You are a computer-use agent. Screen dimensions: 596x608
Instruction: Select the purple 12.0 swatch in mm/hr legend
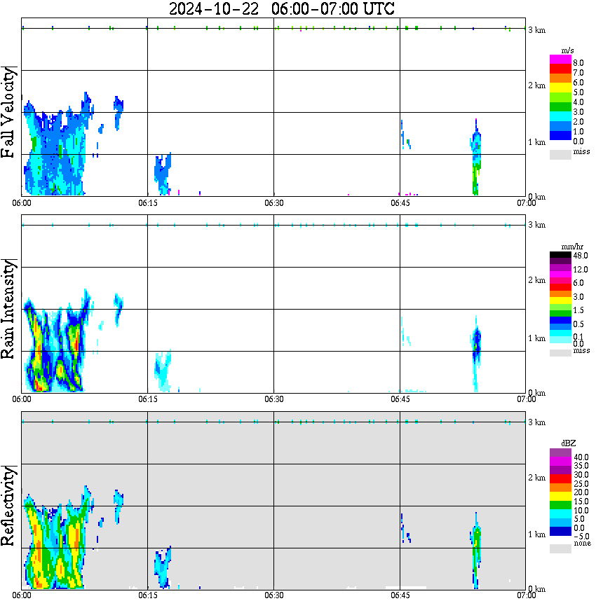click(x=560, y=268)
